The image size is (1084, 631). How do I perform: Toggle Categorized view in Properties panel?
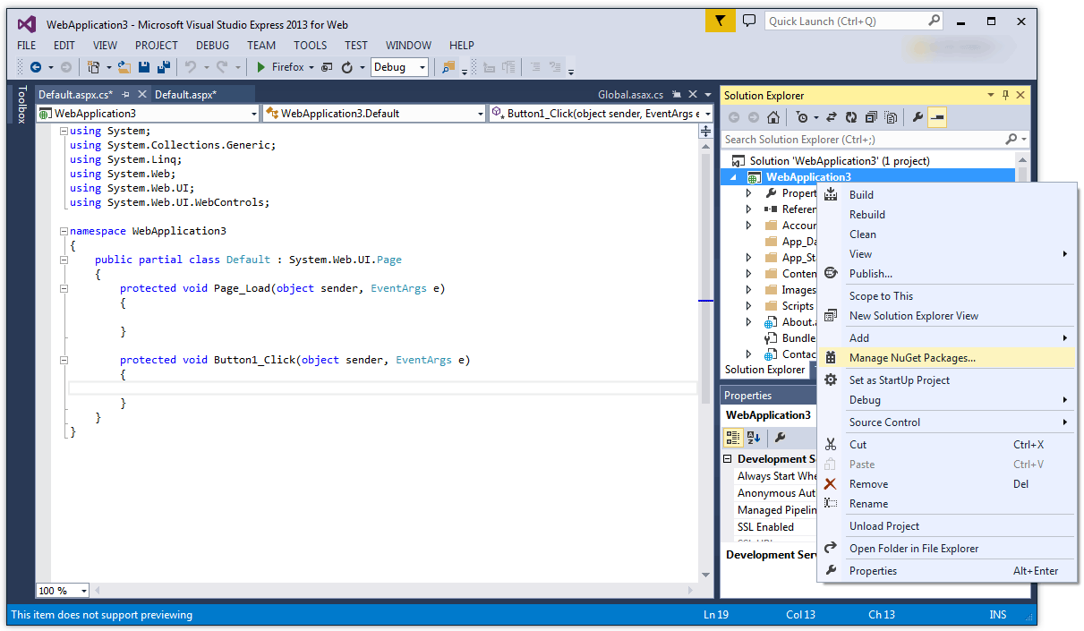[733, 438]
